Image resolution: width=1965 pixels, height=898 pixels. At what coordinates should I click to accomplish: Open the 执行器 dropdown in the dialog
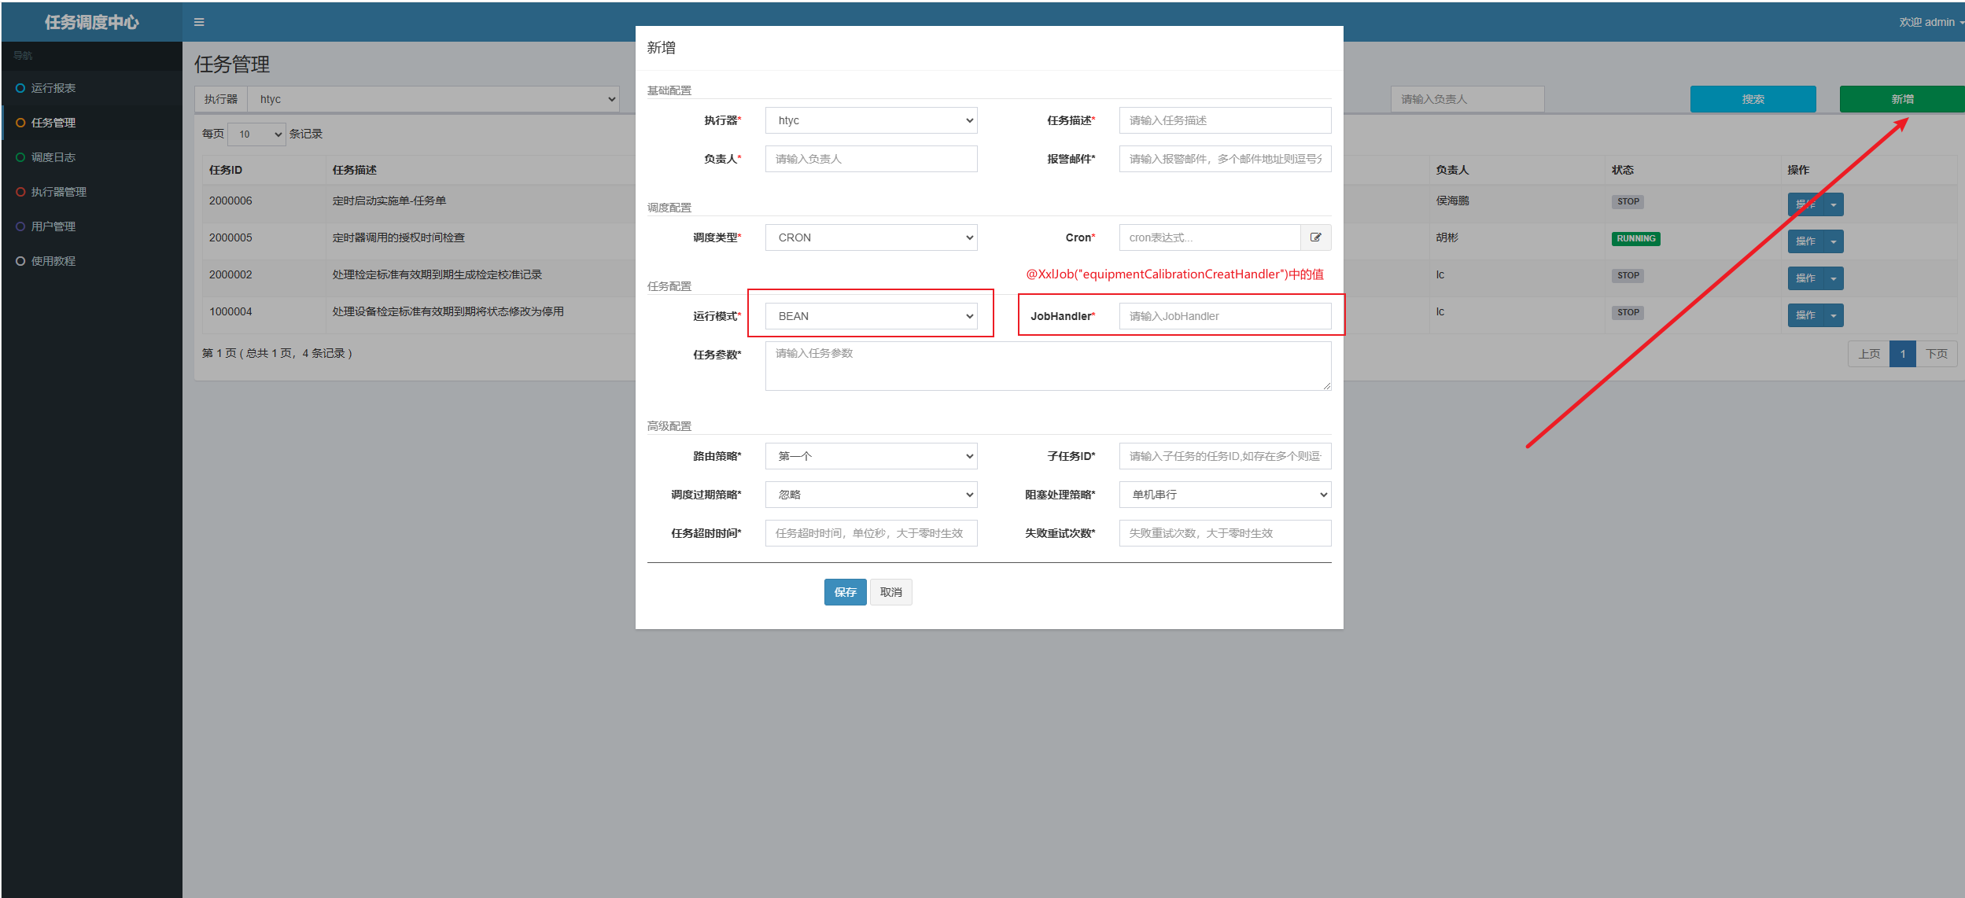[x=871, y=120]
